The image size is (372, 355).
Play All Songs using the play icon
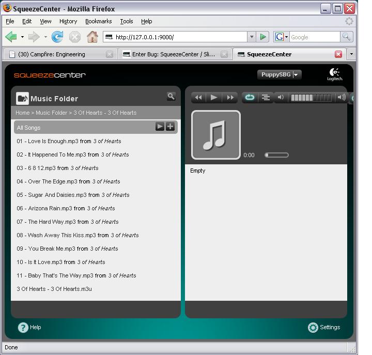click(160, 127)
